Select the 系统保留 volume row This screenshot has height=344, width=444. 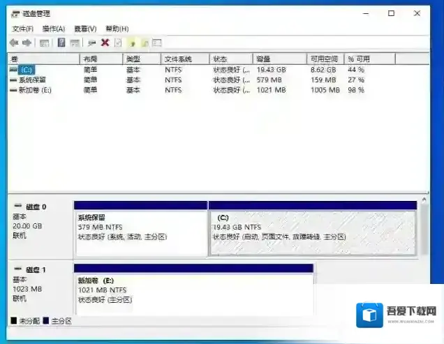[x=32, y=80]
